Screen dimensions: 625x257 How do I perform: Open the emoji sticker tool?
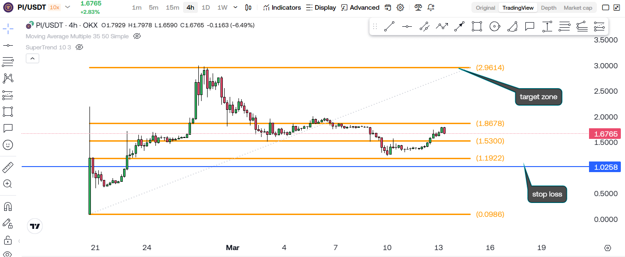[8, 145]
